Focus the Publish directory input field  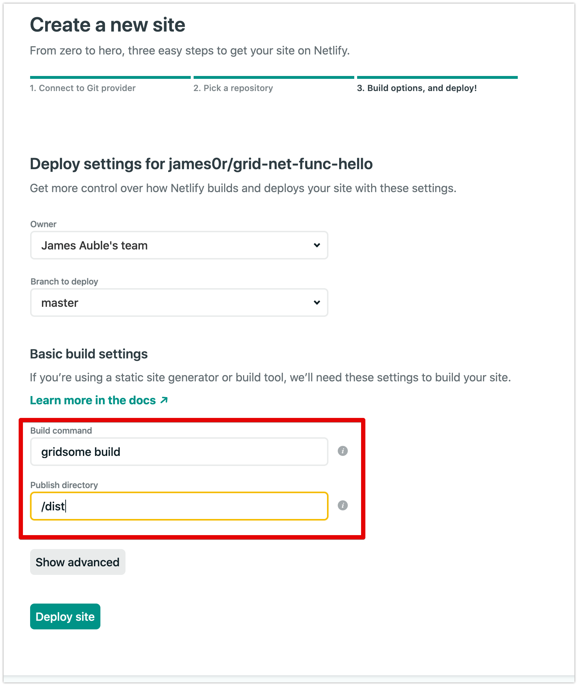[179, 506]
